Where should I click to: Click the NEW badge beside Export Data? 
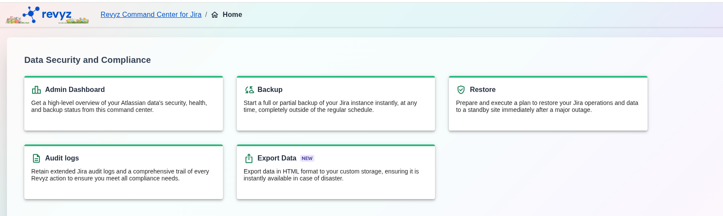[x=307, y=159]
